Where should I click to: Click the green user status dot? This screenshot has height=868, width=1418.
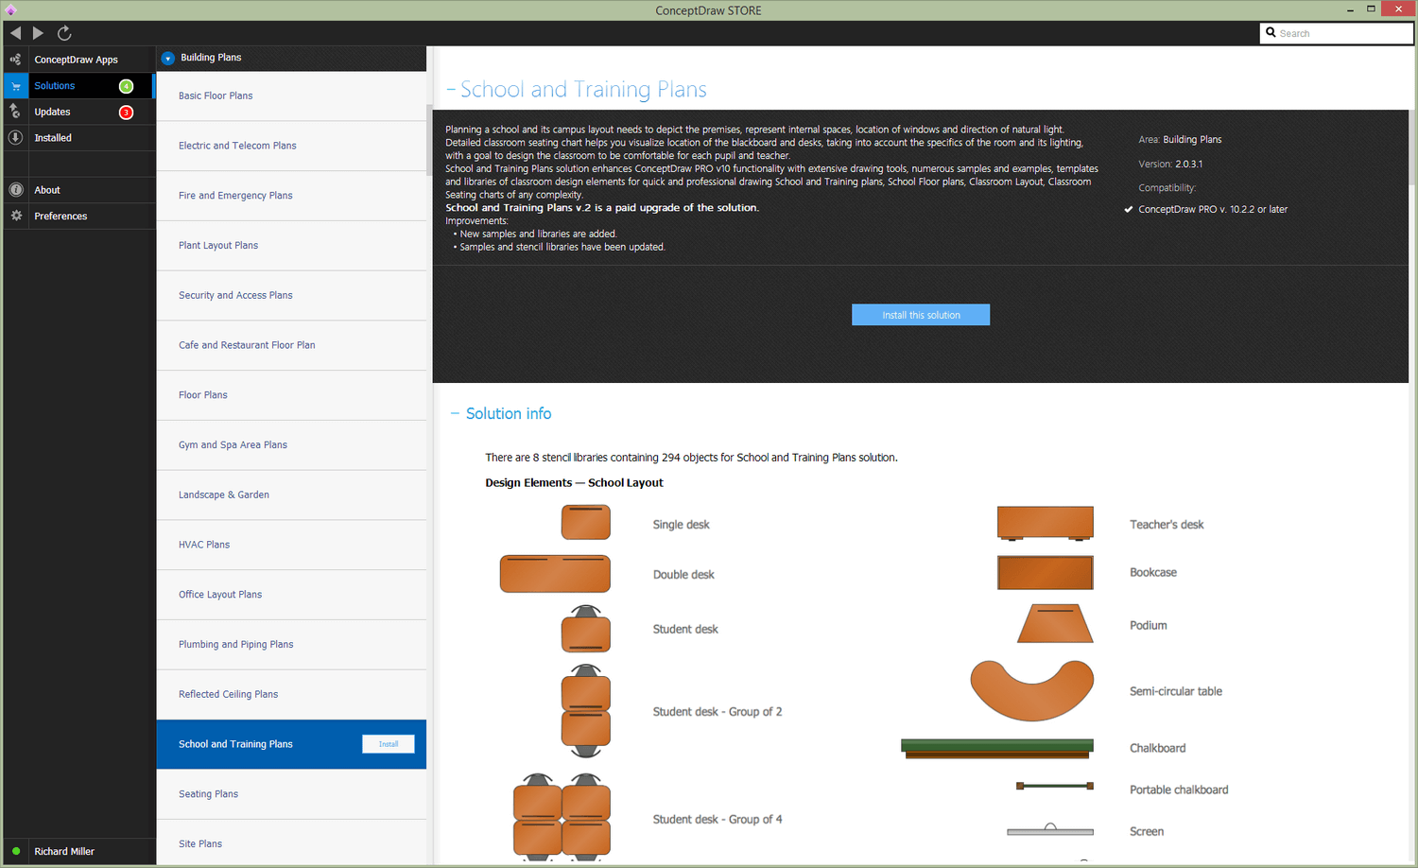tap(16, 851)
